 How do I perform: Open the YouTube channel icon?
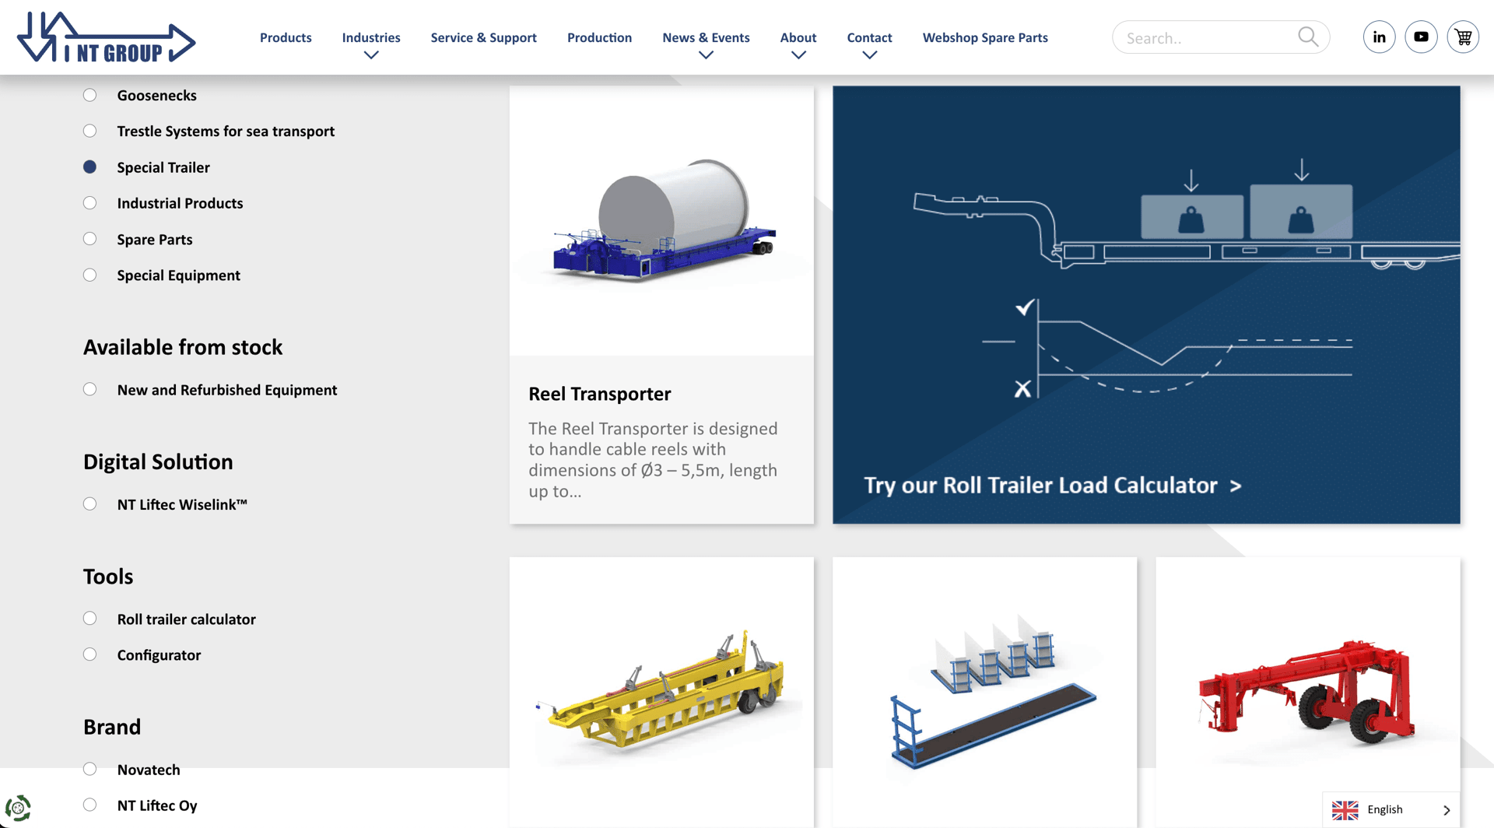click(x=1421, y=37)
